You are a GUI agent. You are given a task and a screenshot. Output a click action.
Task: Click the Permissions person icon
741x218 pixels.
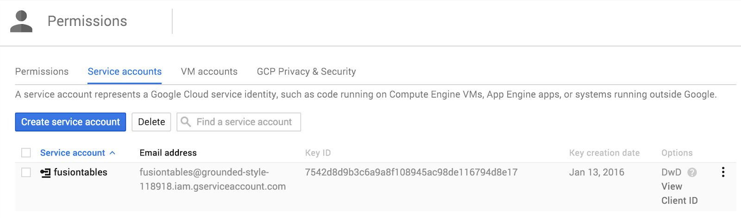[x=21, y=21]
